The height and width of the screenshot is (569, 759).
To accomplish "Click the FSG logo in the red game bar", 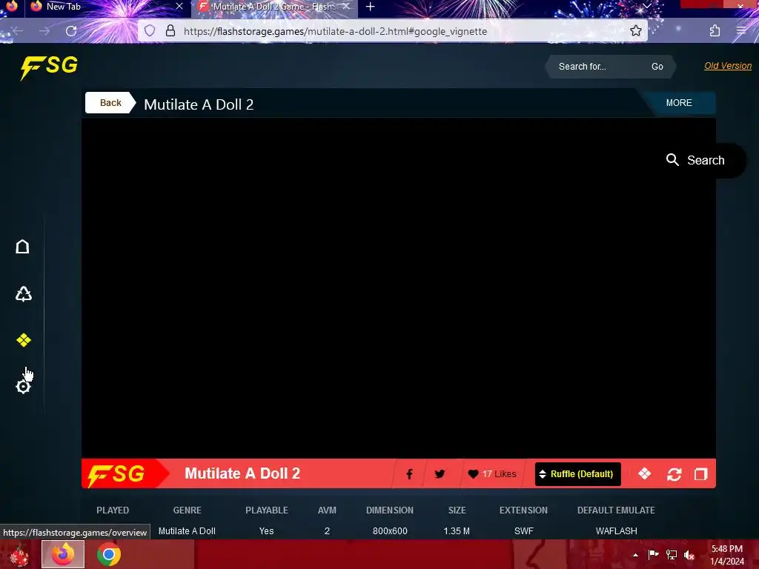I will 116,474.
